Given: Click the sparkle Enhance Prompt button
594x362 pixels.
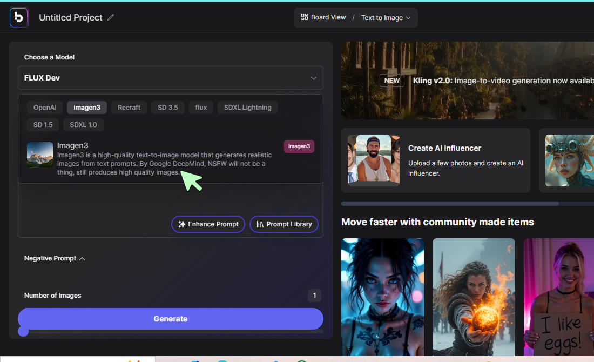Looking at the screenshot, I should coord(208,224).
